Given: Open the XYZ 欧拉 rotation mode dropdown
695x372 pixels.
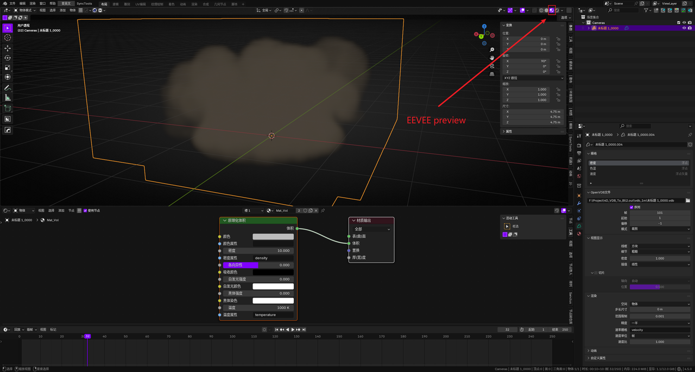Looking at the screenshot, I should click(533, 78).
